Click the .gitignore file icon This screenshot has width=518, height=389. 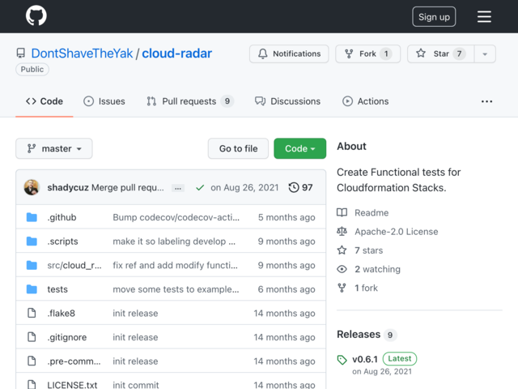click(32, 337)
